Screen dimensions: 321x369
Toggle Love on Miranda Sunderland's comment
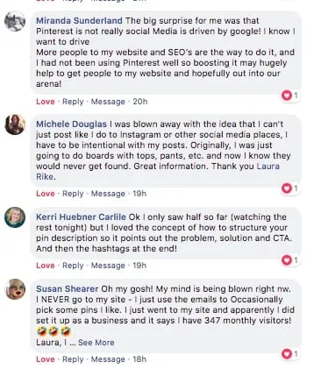pyautogui.click(x=46, y=102)
